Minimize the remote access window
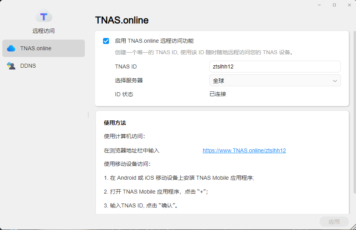This screenshot has width=356, height=230. tap(320, 5)
